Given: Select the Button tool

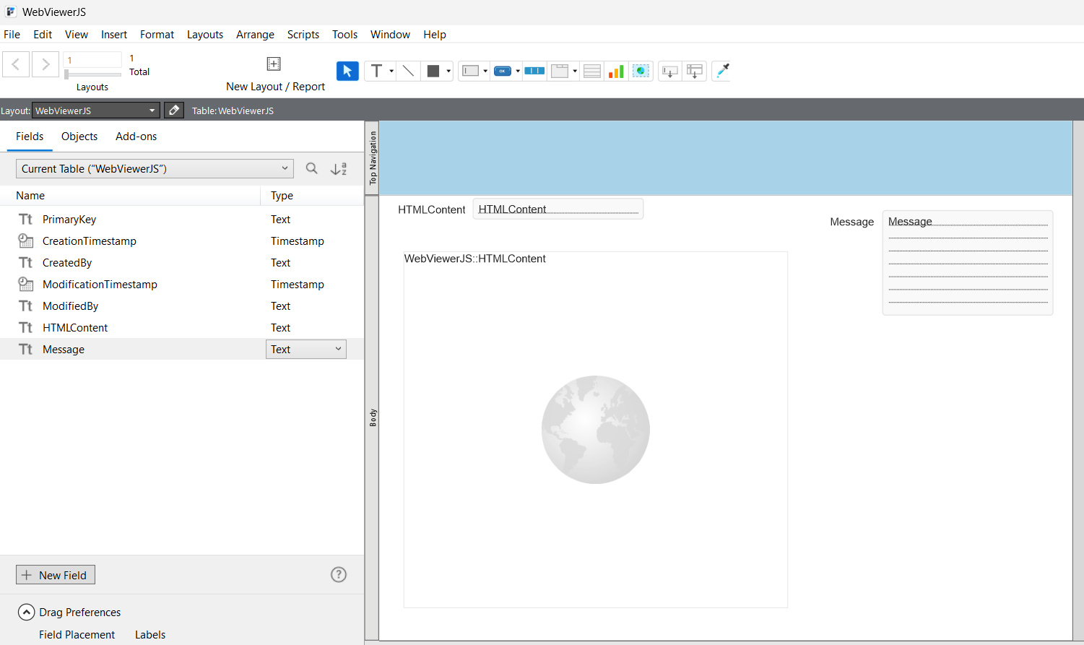Looking at the screenshot, I should (x=503, y=71).
